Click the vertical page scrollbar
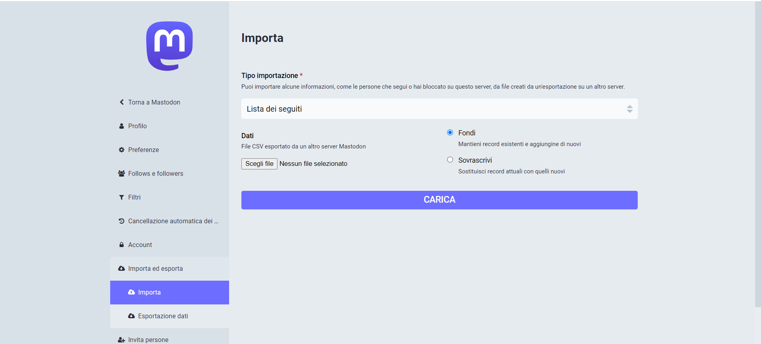761x344 pixels. coord(757,154)
